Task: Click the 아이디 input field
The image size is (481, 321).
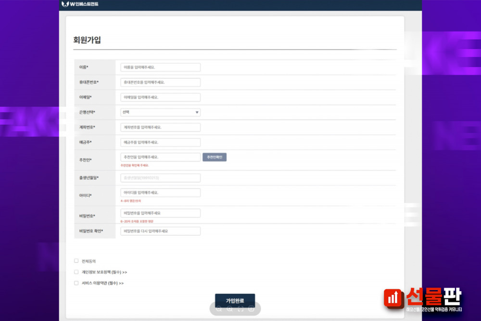Action: tap(160, 193)
